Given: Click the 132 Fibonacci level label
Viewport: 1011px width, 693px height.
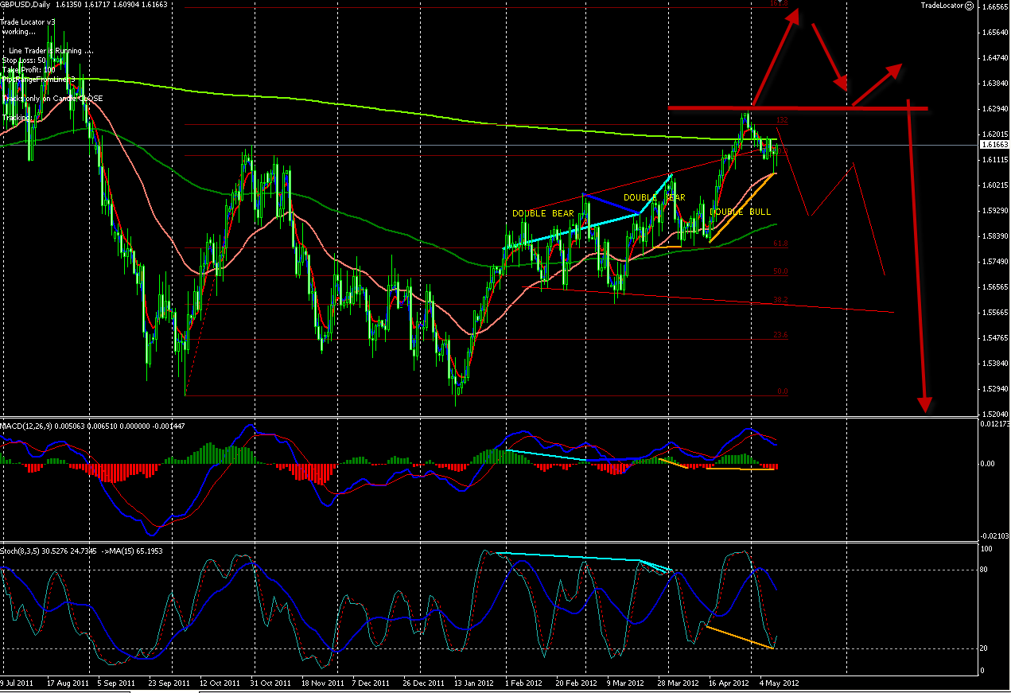Looking at the screenshot, I should pyautogui.click(x=781, y=120).
